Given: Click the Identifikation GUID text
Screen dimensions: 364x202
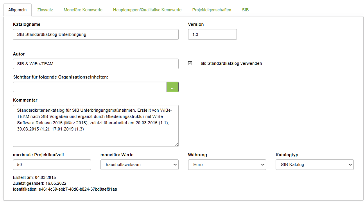Looking at the screenshot, I should [x=65, y=189].
